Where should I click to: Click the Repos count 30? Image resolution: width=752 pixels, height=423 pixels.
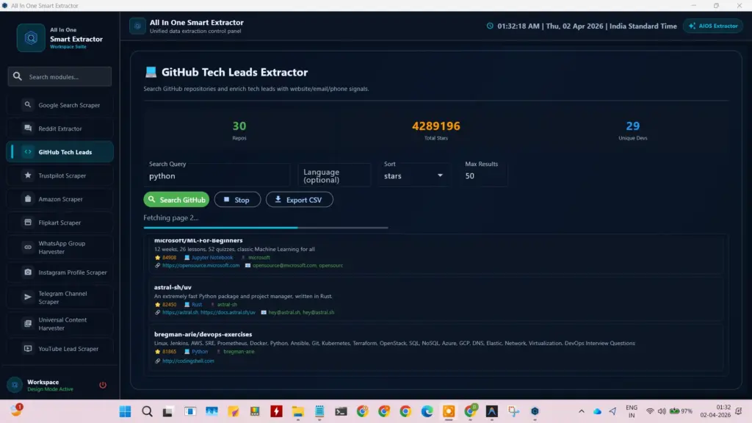click(x=239, y=126)
